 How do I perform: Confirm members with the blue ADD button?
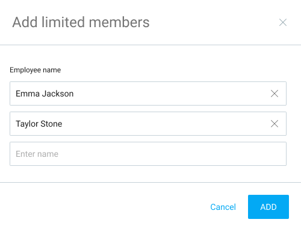(x=268, y=207)
